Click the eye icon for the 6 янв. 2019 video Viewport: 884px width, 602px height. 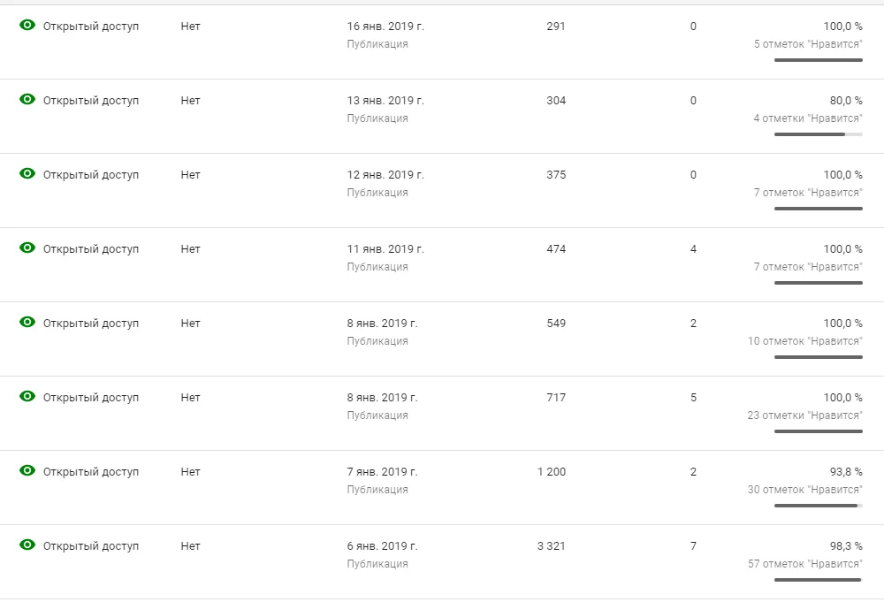[x=27, y=545]
